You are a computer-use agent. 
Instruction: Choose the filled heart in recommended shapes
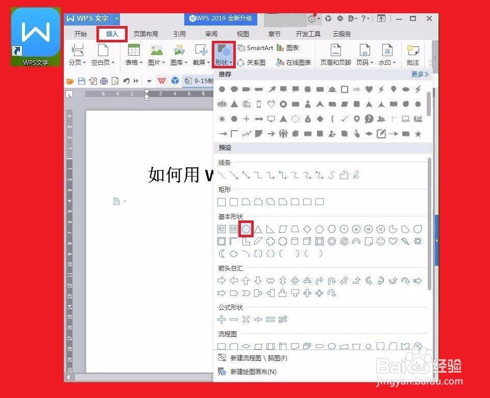coord(369,89)
